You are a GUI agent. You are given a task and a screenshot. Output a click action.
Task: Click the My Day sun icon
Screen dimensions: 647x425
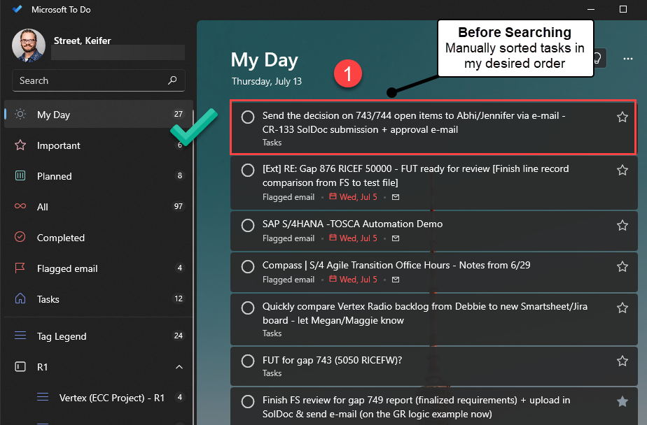coord(20,114)
